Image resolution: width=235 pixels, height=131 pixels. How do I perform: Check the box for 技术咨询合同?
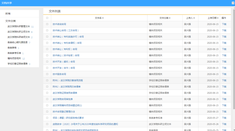tap(47, 24)
